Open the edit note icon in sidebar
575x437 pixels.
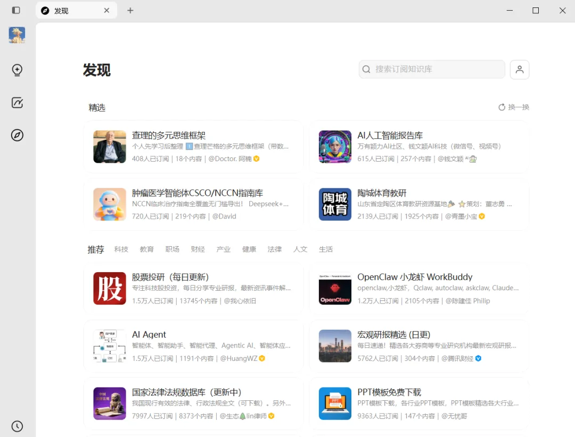[17, 103]
